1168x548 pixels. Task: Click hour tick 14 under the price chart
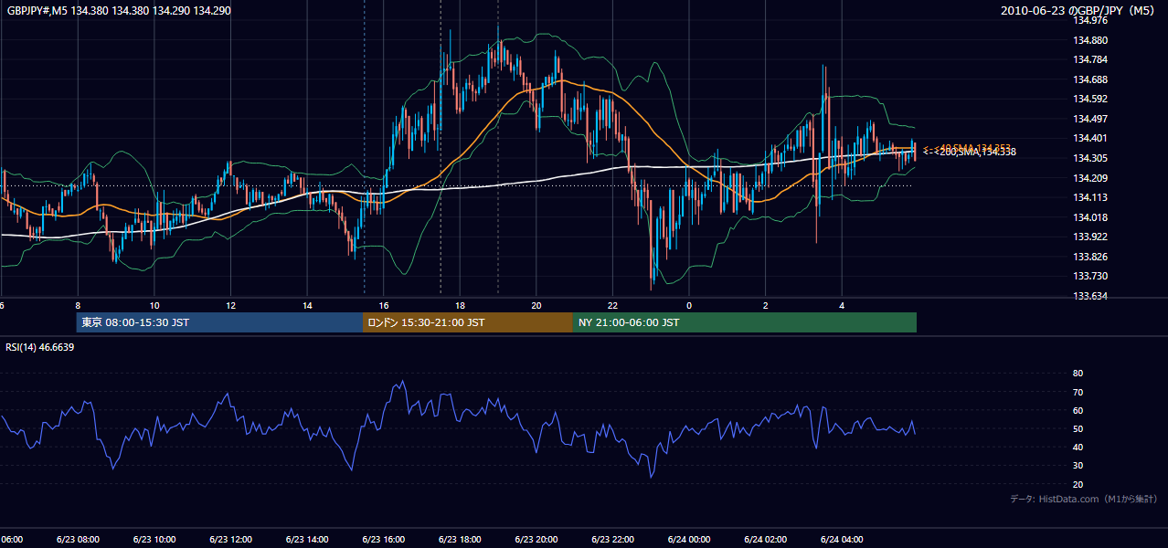click(307, 305)
